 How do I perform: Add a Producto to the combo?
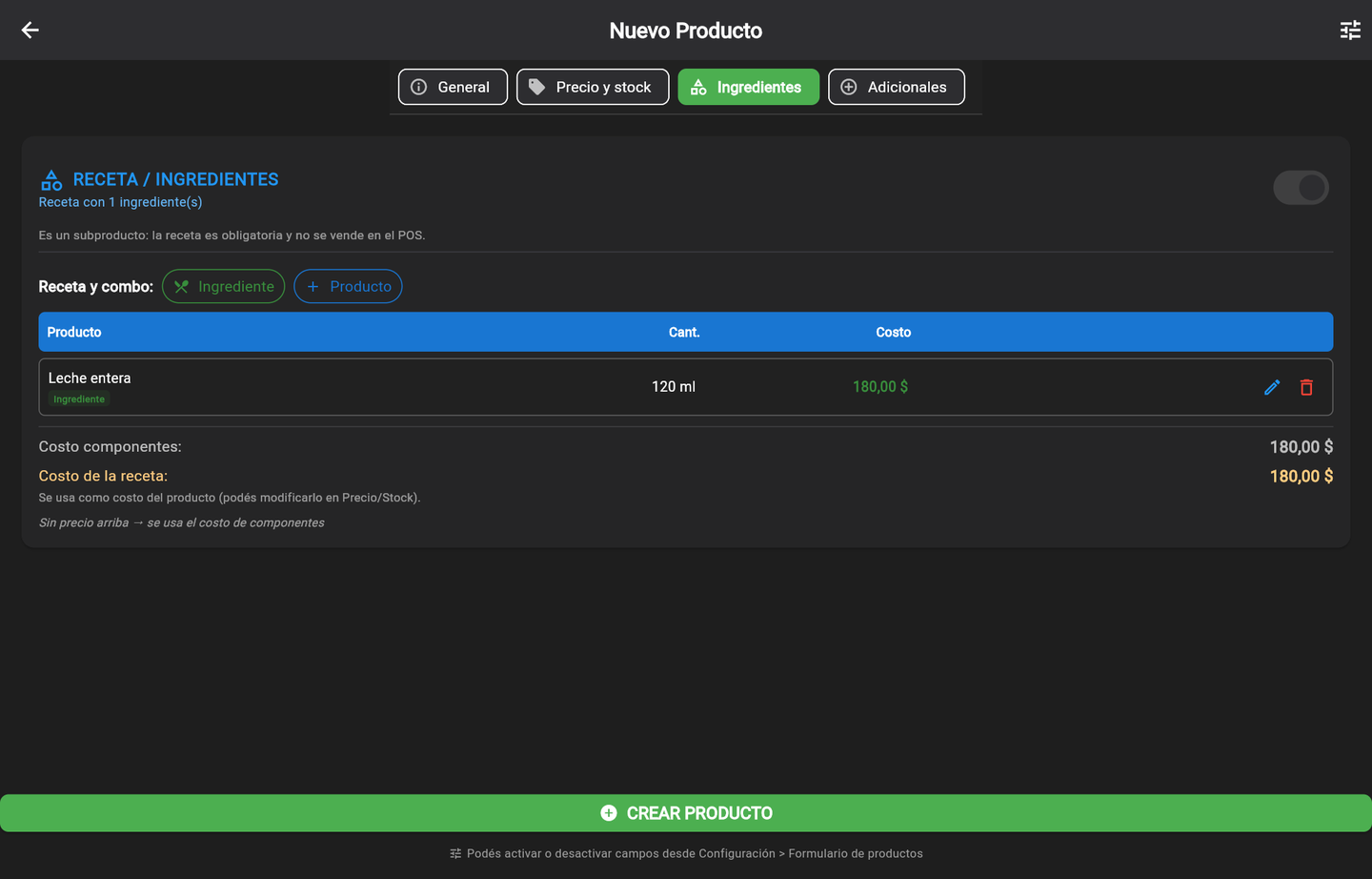tap(348, 286)
